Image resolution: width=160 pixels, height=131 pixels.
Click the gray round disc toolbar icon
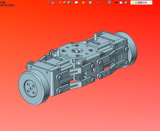pos(90,3)
